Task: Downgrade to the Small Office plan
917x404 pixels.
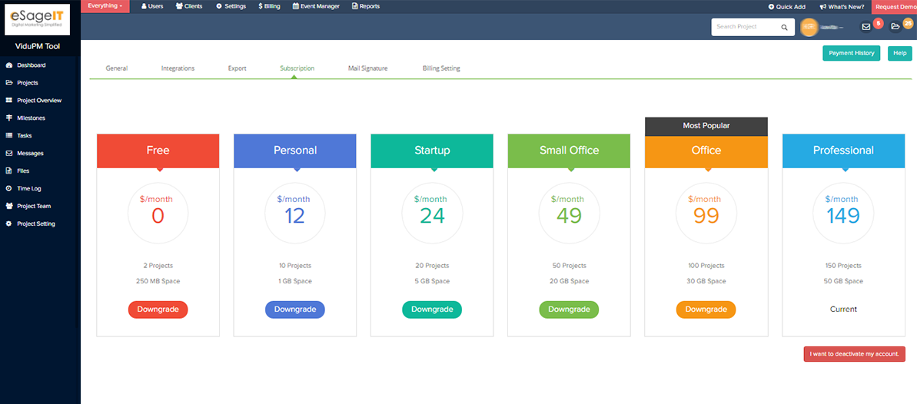Action: (x=569, y=310)
